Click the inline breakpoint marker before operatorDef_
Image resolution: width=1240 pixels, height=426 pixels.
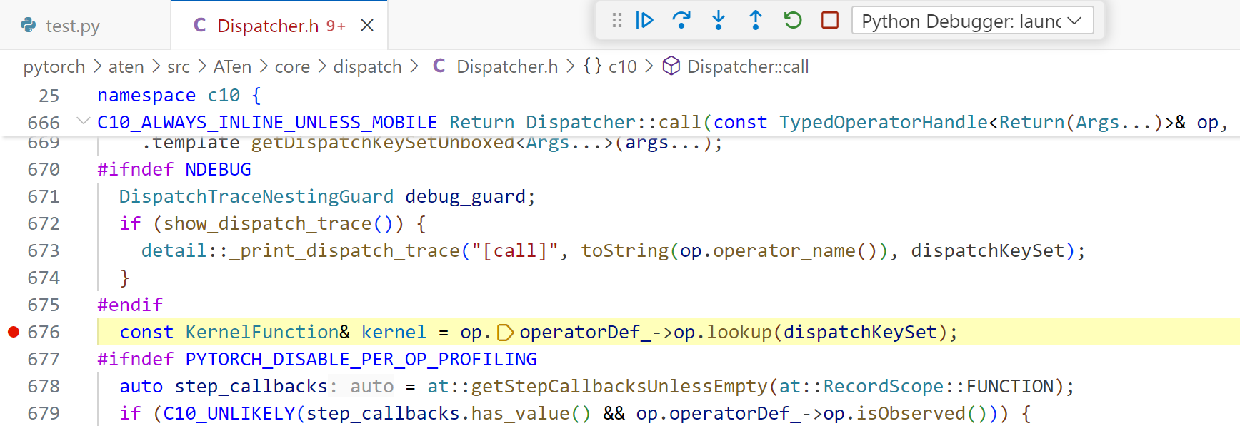click(x=505, y=333)
